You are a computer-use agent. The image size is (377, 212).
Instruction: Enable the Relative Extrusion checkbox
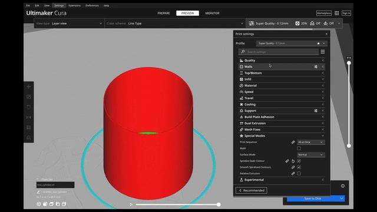point(299,174)
